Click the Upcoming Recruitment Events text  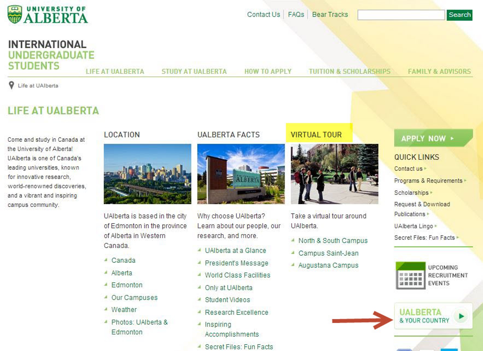point(448,275)
